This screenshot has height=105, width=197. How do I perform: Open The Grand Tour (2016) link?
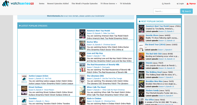[155, 44]
